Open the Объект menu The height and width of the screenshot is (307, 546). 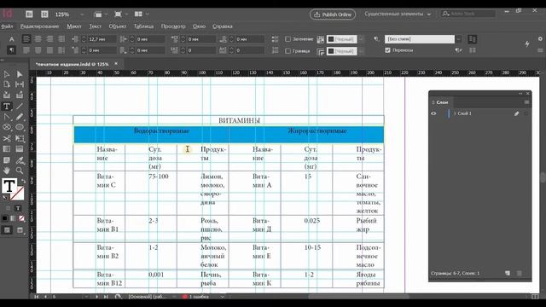pyautogui.click(x=118, y=26)
